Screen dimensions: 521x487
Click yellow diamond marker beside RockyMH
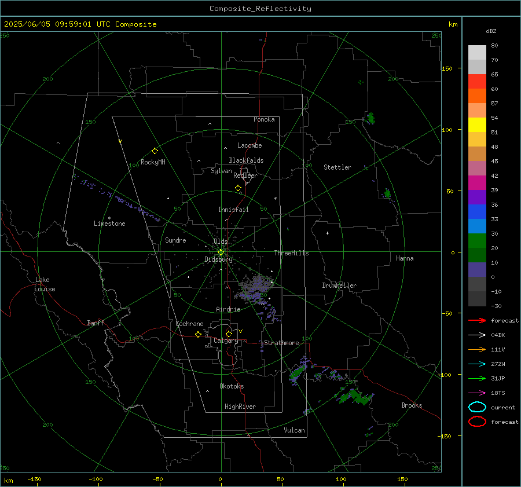[x=155, y=151]
